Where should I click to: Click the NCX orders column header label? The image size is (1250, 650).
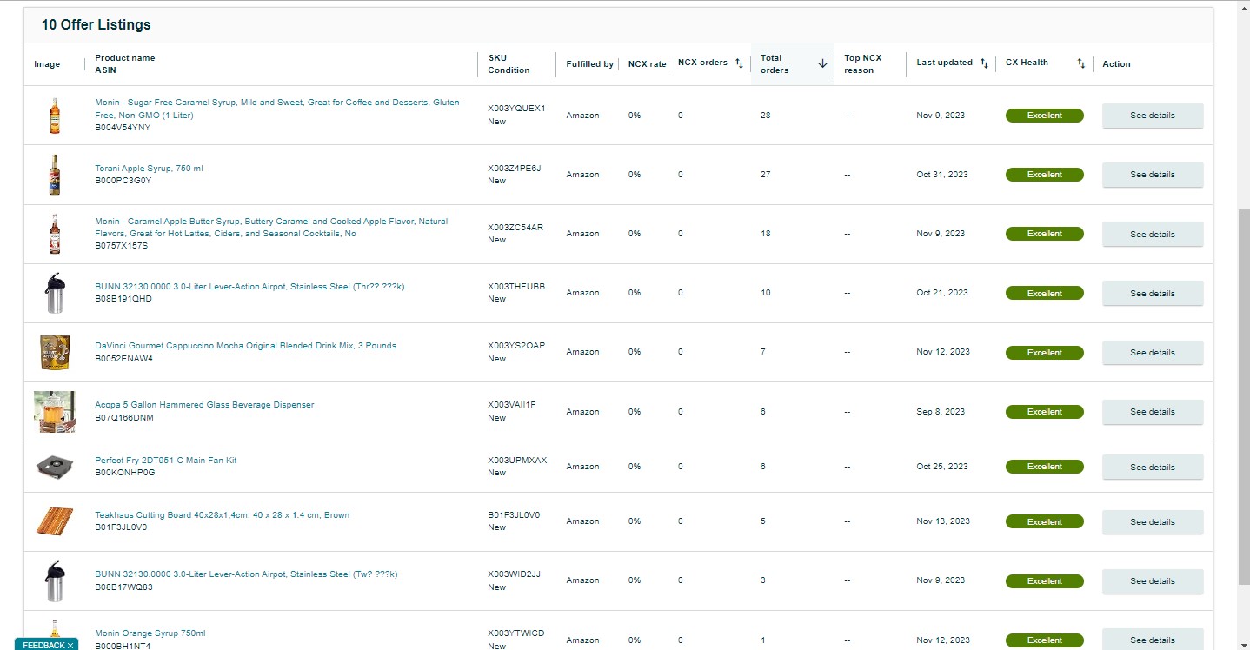coord(702,63)
